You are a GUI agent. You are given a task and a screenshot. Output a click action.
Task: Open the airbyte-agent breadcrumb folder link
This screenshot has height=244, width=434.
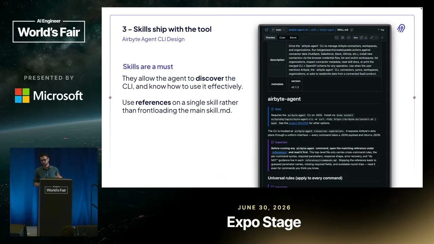pos(327,30)
